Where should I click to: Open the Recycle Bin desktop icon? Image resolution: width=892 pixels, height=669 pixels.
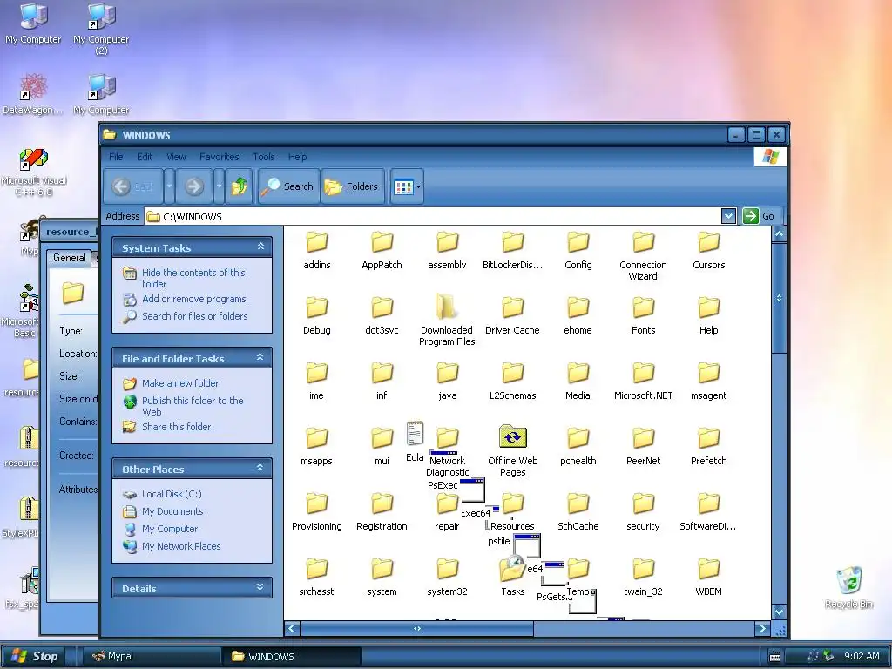pyautogui.click(x=848, y=587)
